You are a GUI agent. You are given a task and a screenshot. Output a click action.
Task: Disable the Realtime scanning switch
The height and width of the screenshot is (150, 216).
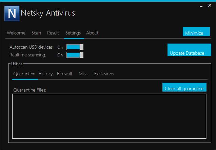pos(75,55)
